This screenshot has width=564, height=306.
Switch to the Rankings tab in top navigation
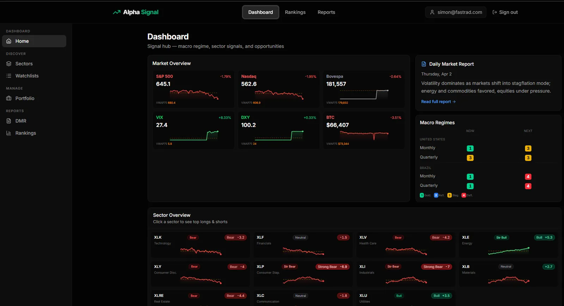coord(295,12)
